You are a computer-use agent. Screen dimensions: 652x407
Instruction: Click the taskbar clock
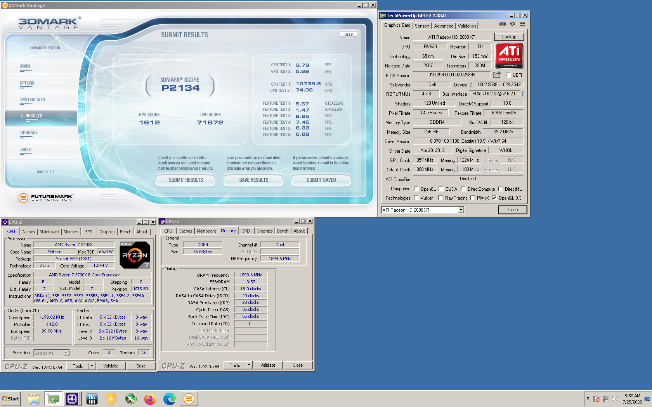pos(632,399)
